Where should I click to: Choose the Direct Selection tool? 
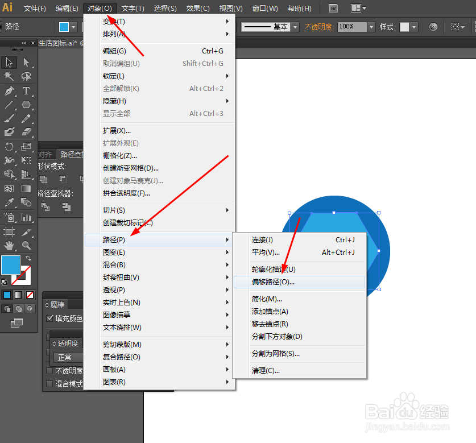(26, 62)
